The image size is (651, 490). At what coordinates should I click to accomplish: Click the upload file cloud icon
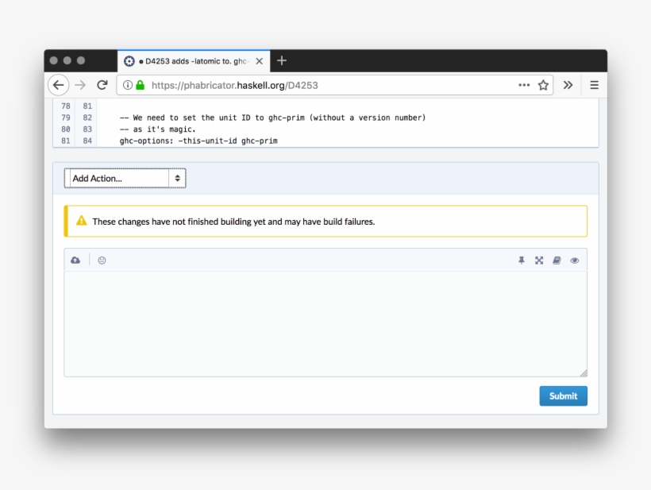(x=75, y=260)
